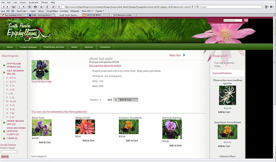Expand the Epiphyllum Hybrids category square
This screenshot has width=276, height=162.
point(4,65)
